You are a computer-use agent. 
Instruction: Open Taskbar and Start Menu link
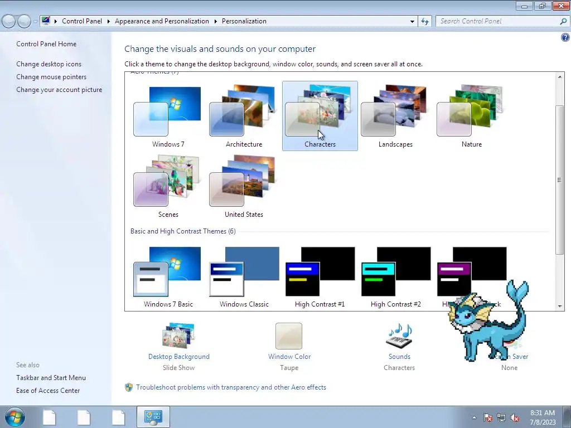tap(51, 378)
